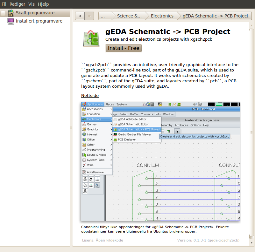Expand the Skaff programvare tree node
Screen dimensions: 255x252
click(3, 13)
